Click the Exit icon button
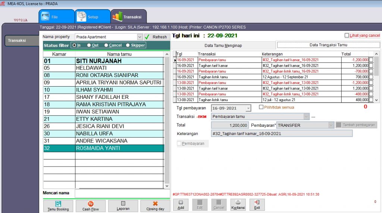This screenshot has height=213, width=382. 257,205
